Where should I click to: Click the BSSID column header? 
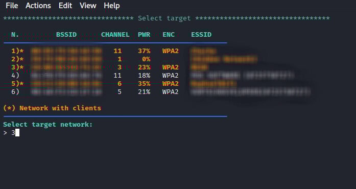66,35
